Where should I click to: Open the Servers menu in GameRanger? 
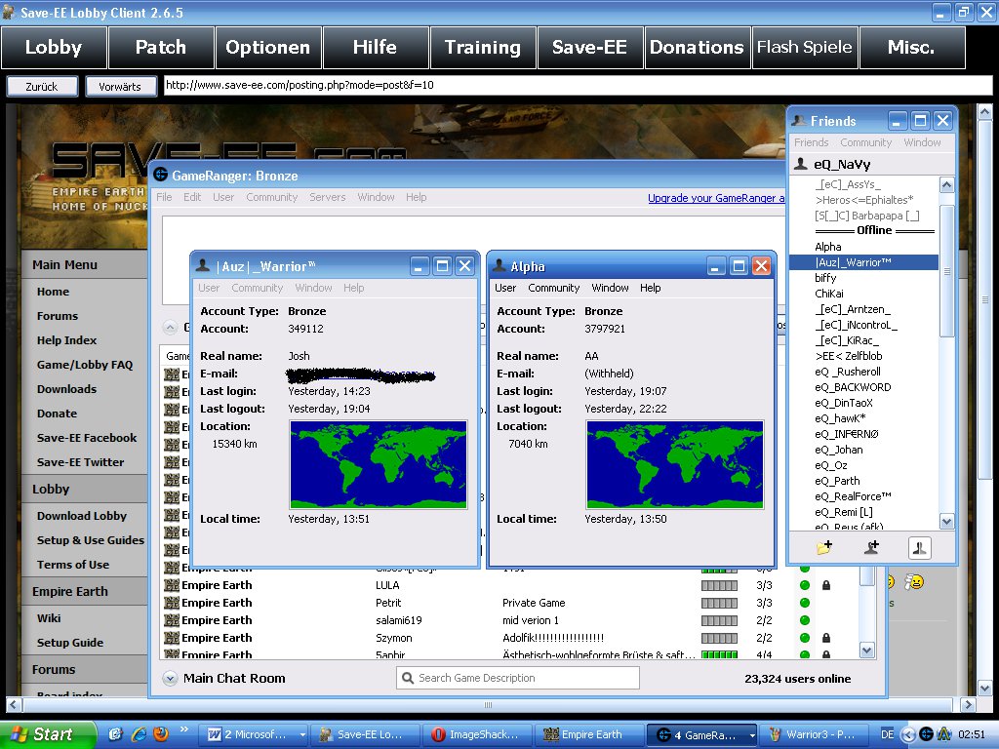tap(327, 197)
